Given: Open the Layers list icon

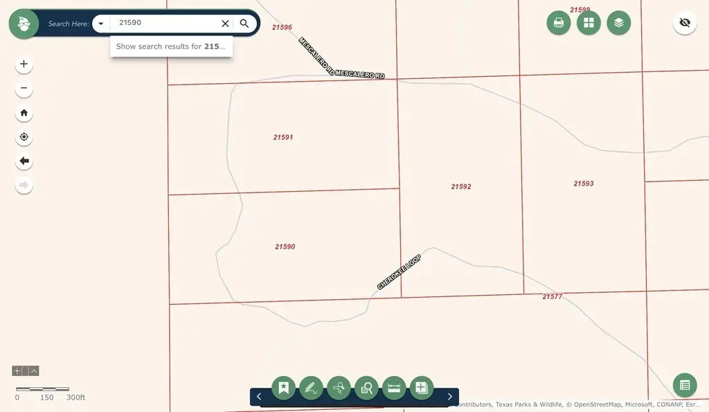Looking at the screenshot, I should (x=618, y=23).
